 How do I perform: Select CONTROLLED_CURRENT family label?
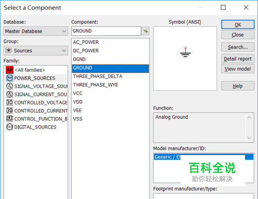(41, 111)
